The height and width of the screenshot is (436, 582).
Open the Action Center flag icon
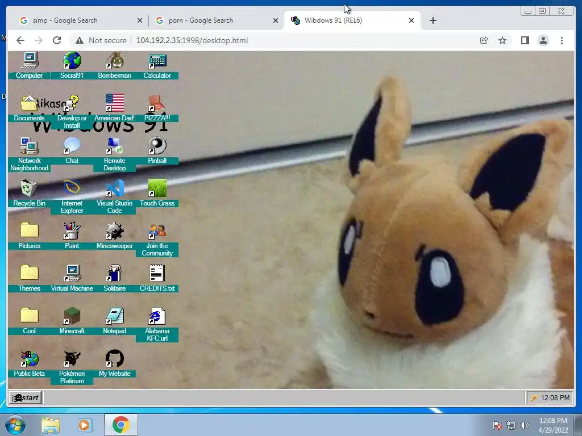(x=497, y=425)
